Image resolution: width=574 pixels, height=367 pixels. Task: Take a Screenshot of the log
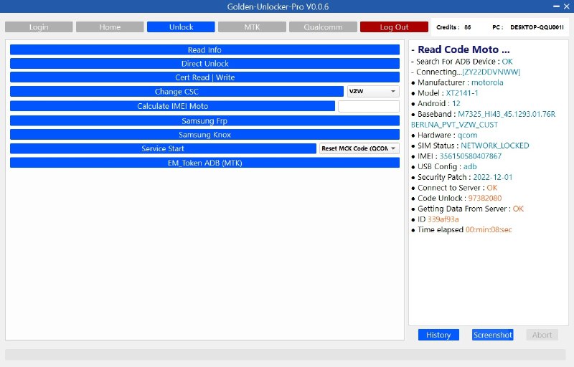click(493, 335)
